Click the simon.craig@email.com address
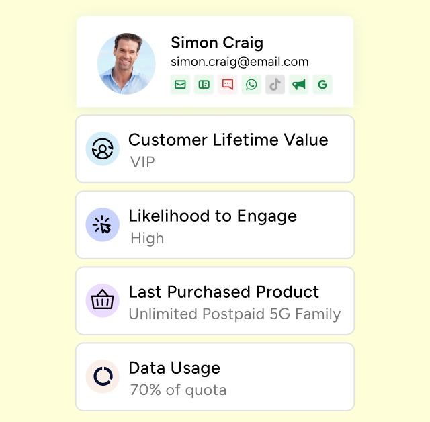 point(239,62)
